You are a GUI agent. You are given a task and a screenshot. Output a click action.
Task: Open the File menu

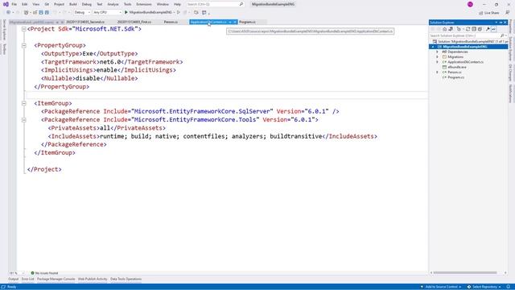tap(14, 4)
